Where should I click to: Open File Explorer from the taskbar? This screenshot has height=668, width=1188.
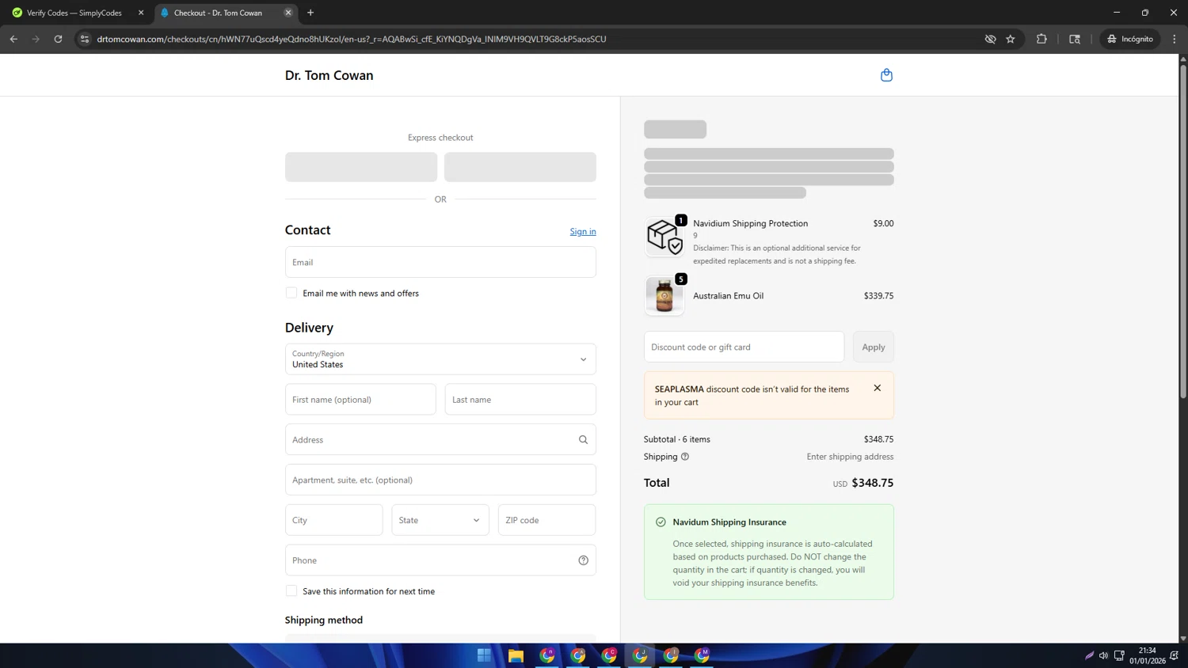point(516,655)
